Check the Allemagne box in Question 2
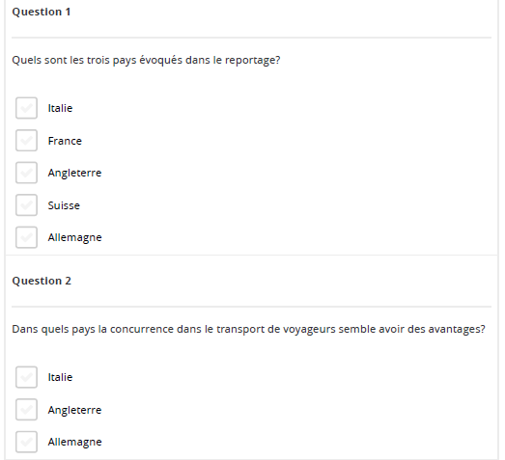 [26, 442]
